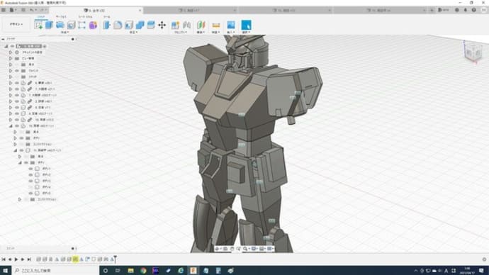489x275 pixels.
Task: Play the timeline
Action: tap(16, 259)
